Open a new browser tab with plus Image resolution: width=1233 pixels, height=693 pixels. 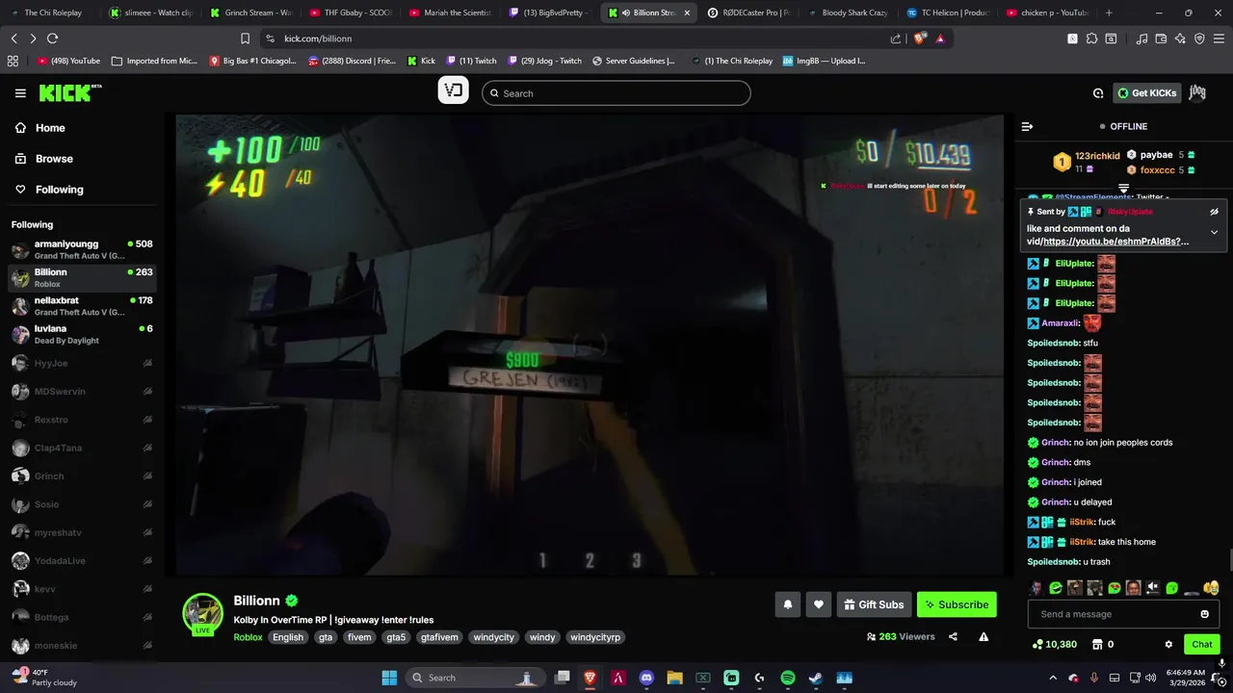click(1109, 13)
